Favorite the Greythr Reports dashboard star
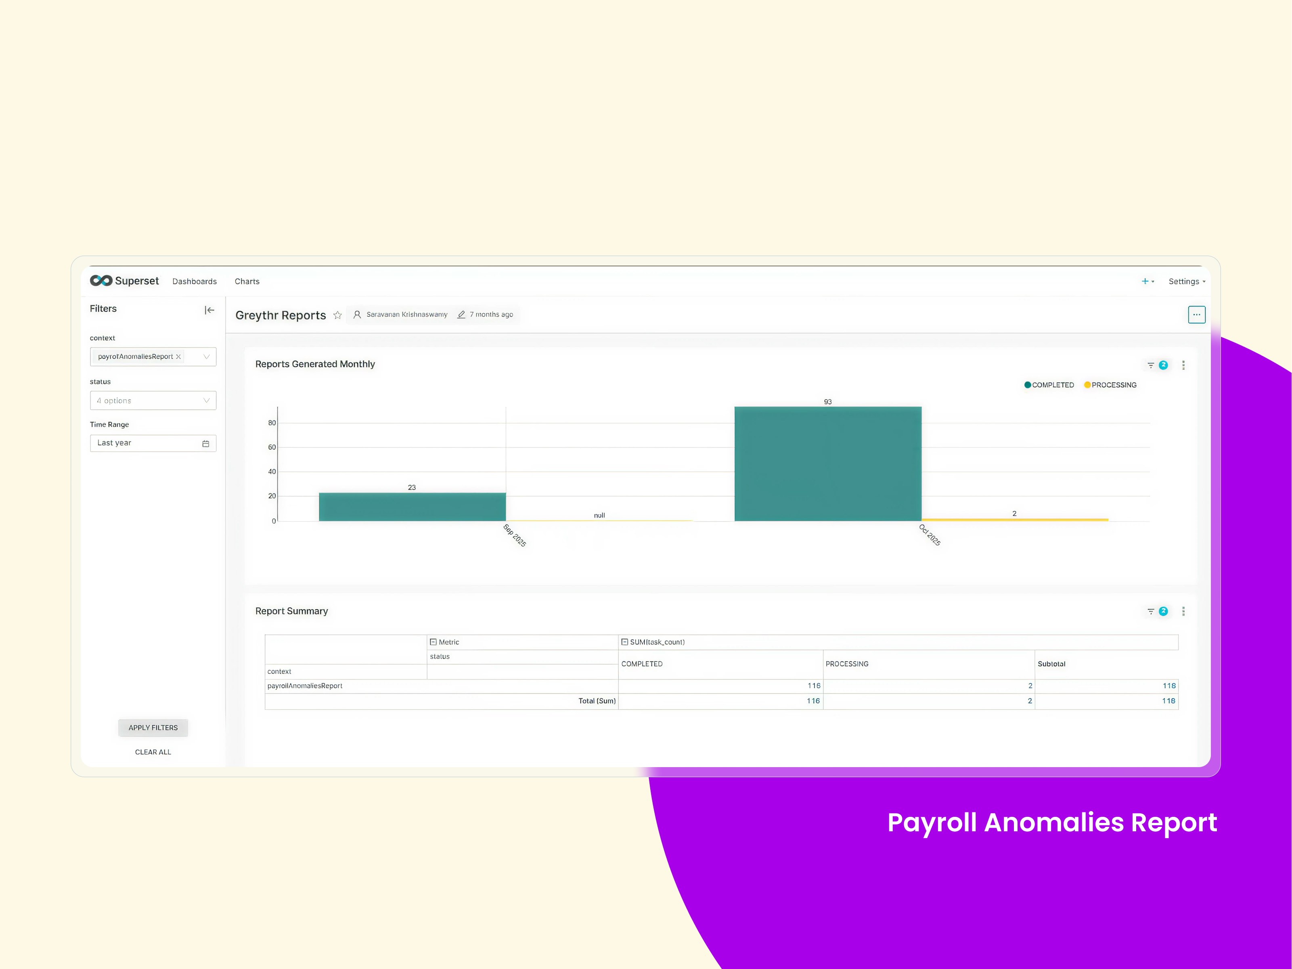This screenshot has height=969, width=1292. coord(337,315)
